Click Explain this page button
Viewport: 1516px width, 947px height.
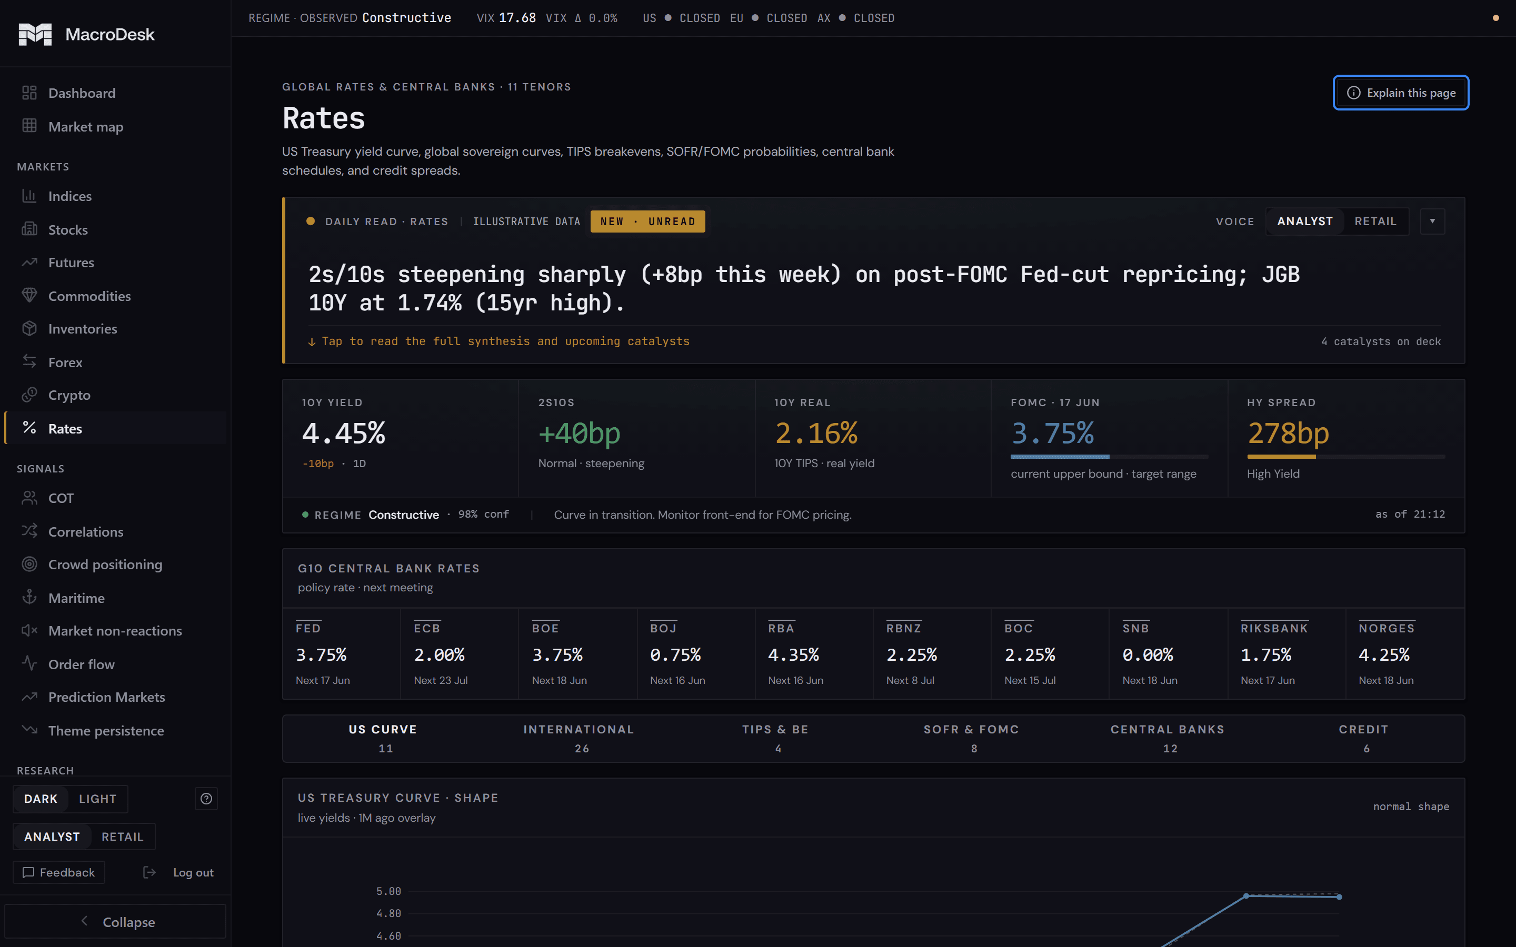pos(1401,93)
